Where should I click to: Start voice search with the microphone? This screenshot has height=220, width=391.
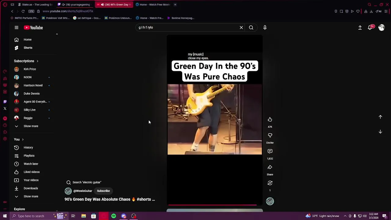[265, 28]
